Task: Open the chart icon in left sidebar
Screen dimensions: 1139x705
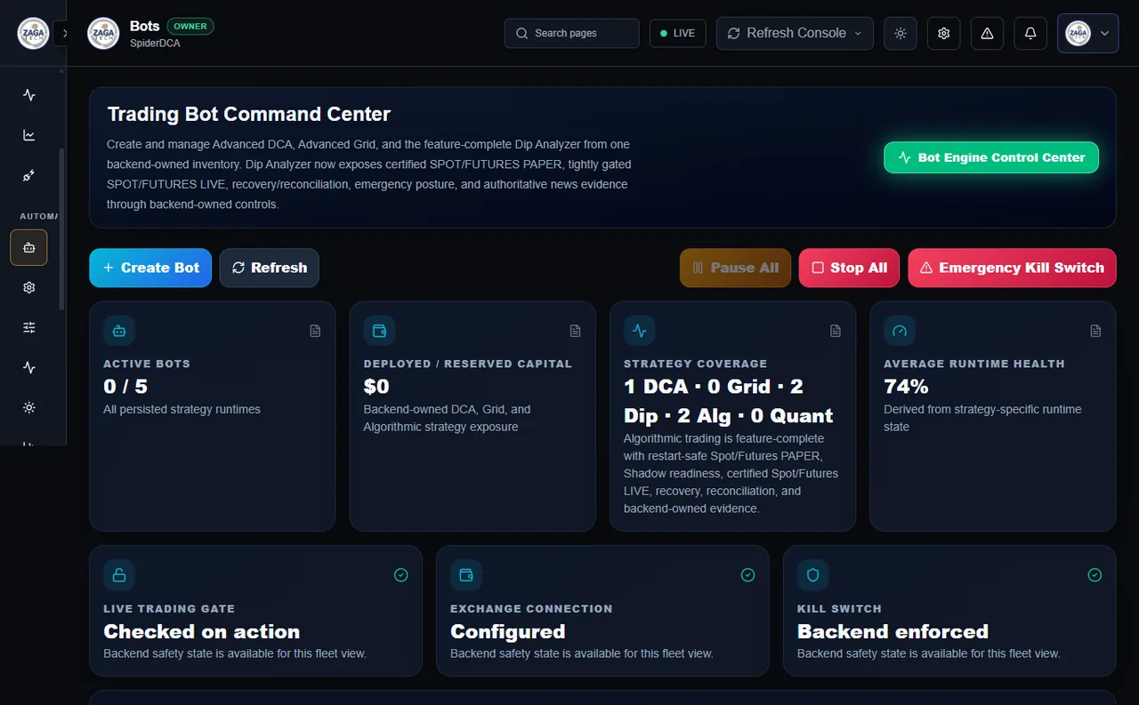Action: tap(29, 135)
